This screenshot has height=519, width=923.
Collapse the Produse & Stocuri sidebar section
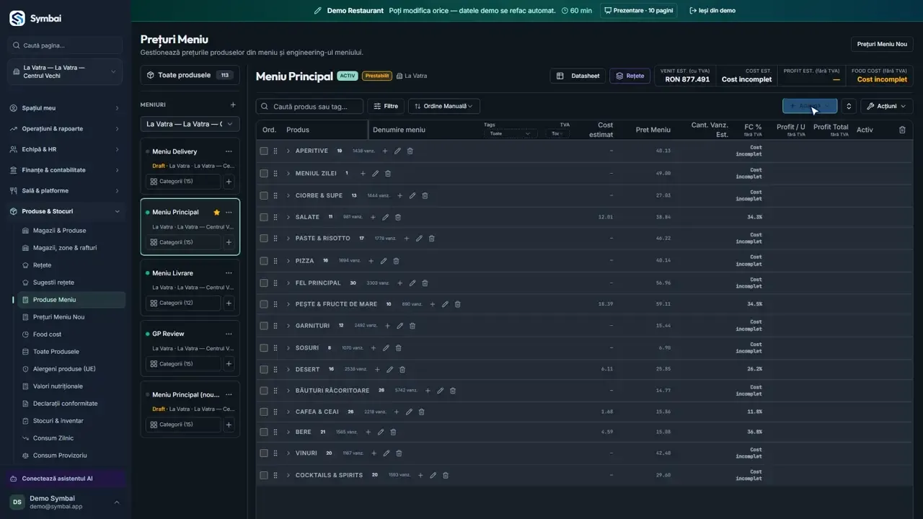65,211
